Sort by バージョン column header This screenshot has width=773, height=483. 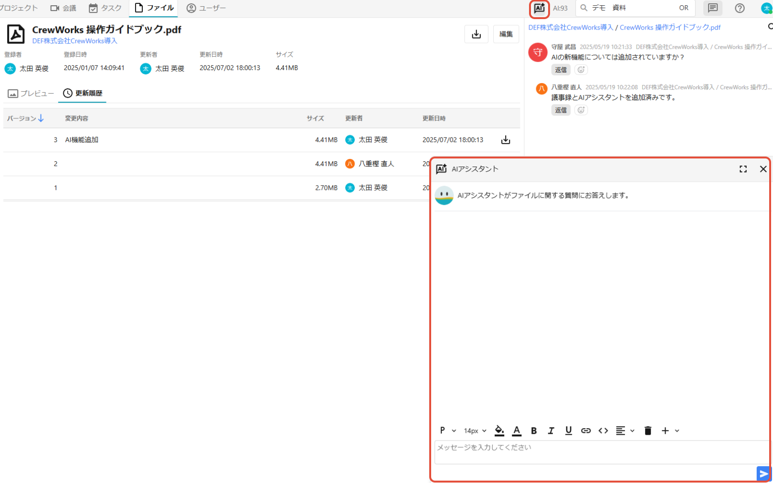pos(25,118)
